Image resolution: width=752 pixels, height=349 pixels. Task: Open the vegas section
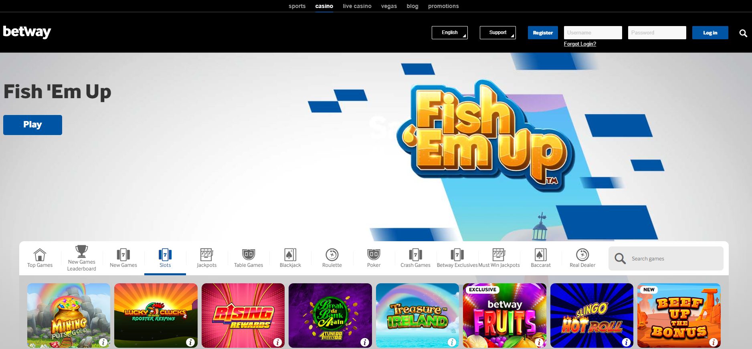point(389,6)
